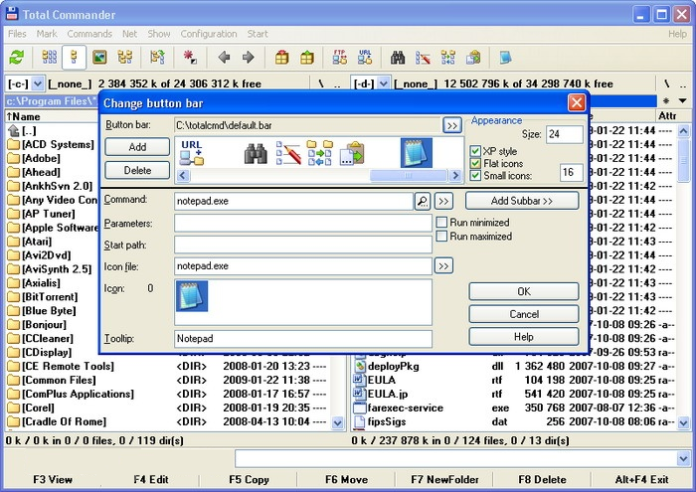Image resolution: width=696 pixels, height=492 pixels.
Task: Click the Add button in dialog
Action: point(137,147)
